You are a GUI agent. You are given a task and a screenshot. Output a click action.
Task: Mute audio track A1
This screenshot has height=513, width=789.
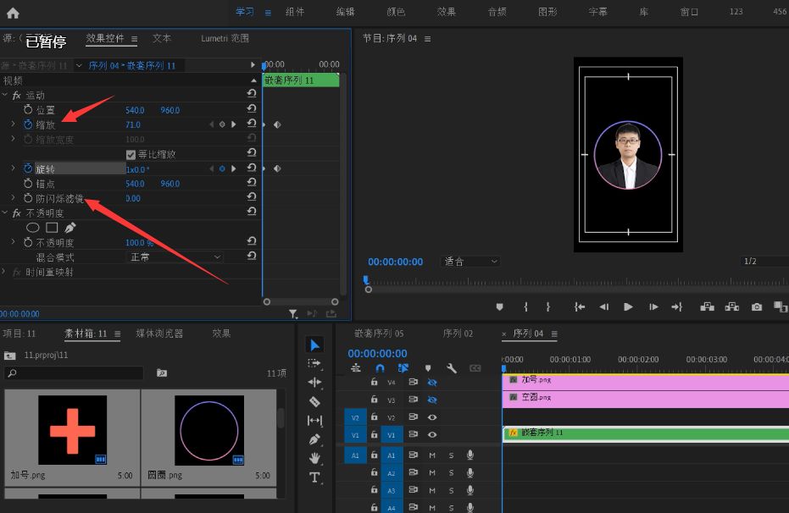coord(432,455)
